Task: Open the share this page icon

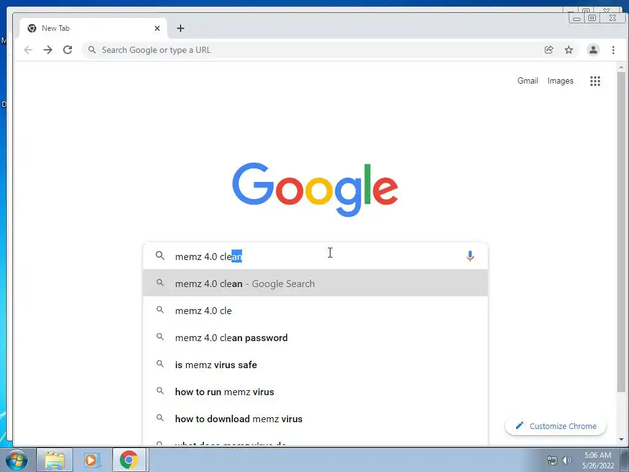Action: [x=549, y=50]
